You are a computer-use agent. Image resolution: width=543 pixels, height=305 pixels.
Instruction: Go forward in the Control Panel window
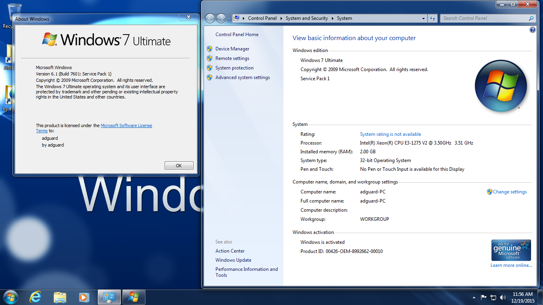pos(221,18)
